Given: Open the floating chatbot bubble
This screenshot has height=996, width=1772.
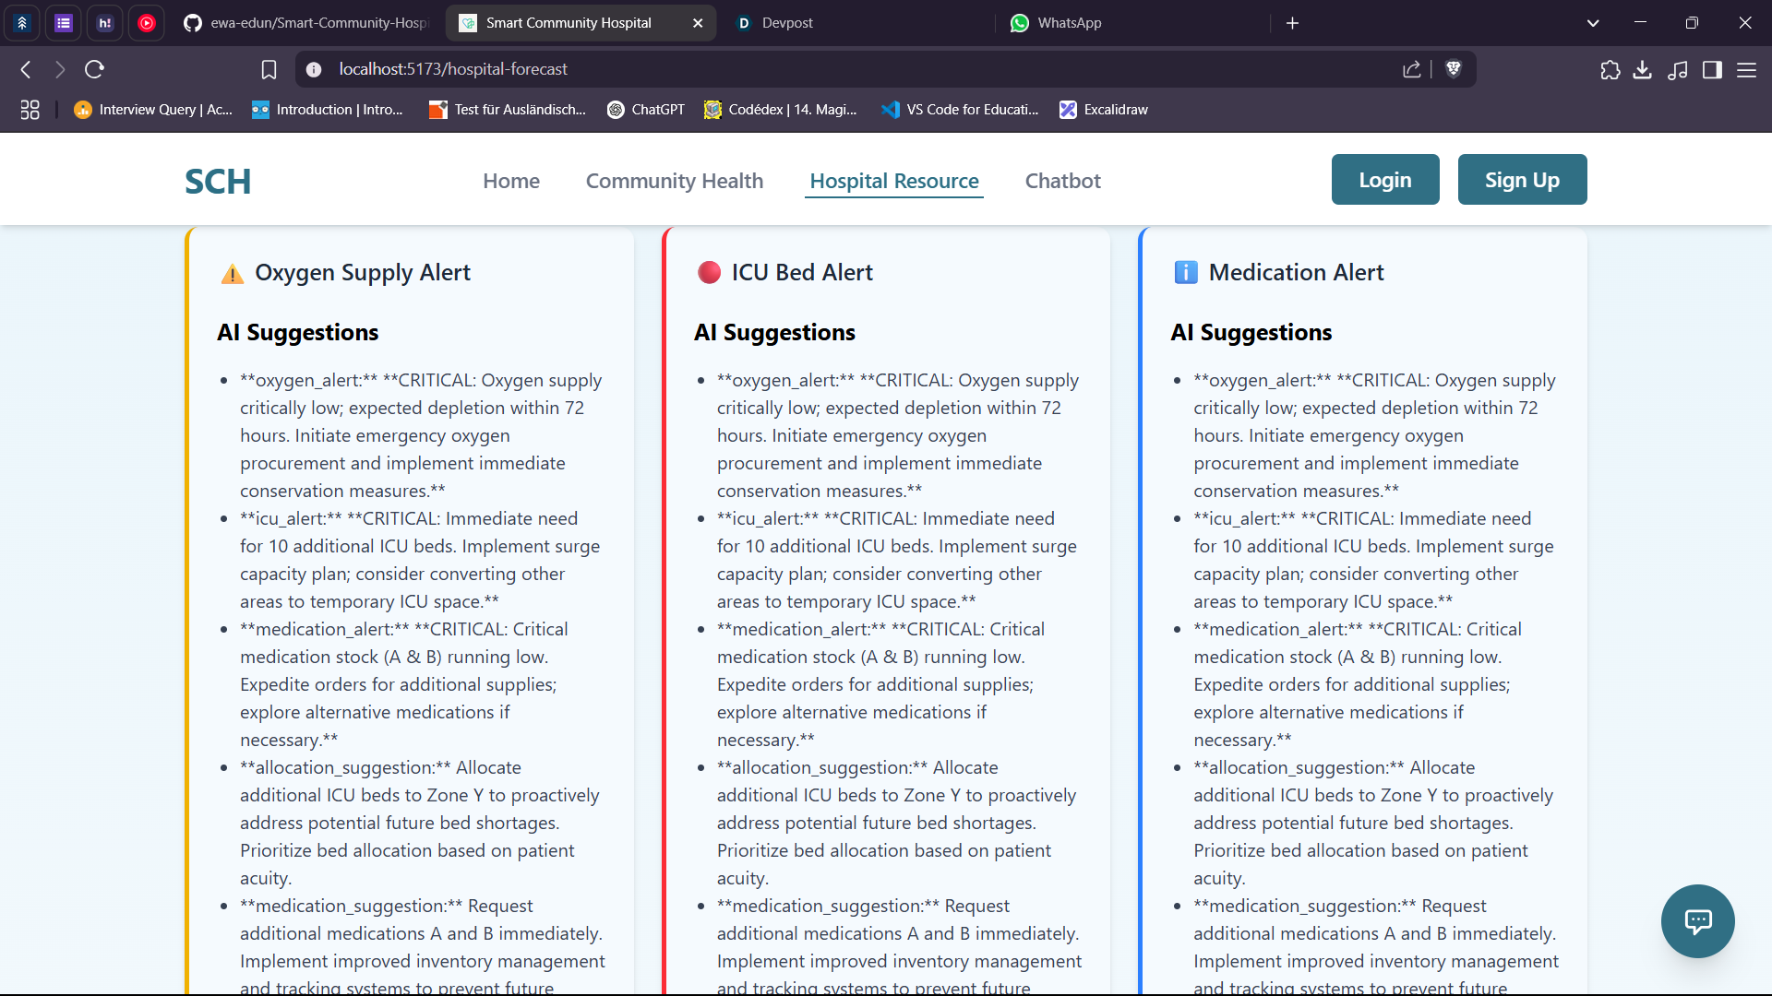Looking at the screenshot, I should [x=1697, y=921].
